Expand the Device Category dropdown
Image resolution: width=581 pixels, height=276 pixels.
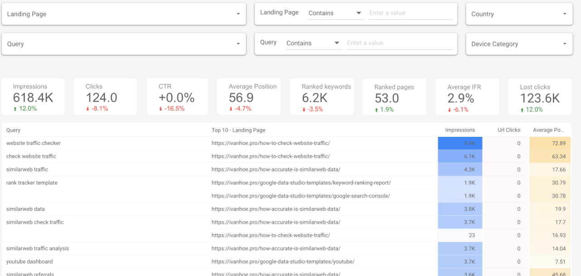click(x=519, y=44)
